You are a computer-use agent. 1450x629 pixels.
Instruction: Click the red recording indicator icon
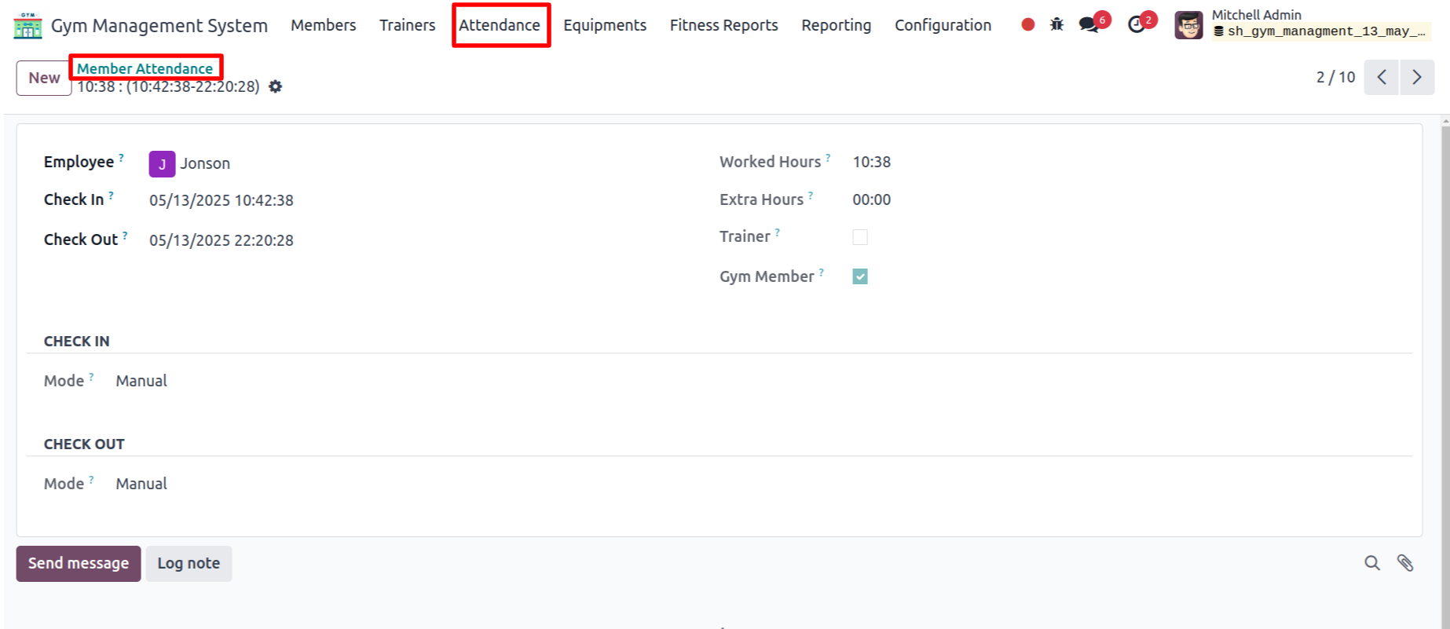[x=1027, y=24]
